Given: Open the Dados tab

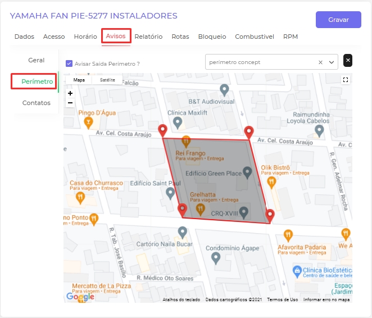Looking at the screenshot, I should click(x=24, y=37).
